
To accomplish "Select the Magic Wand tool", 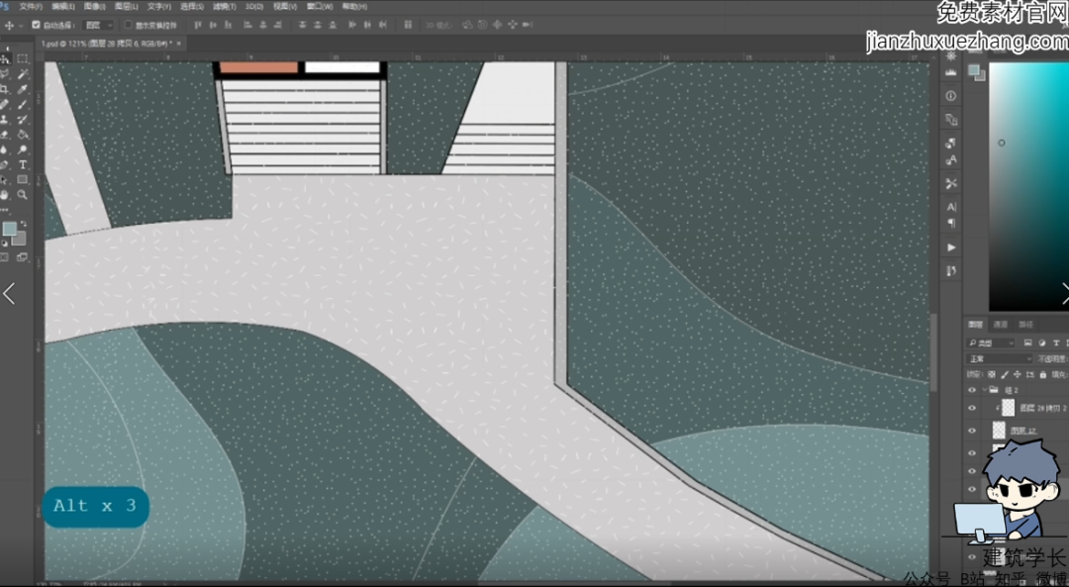I will 23,74.
